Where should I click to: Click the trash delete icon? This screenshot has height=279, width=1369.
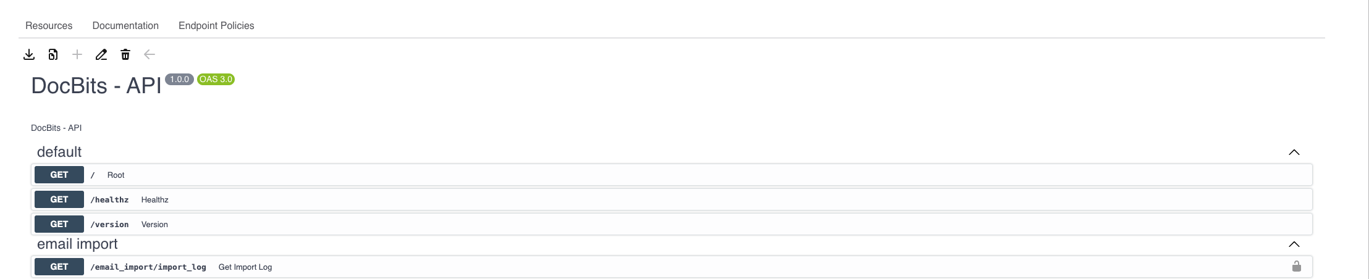click(x=125, y=55)
